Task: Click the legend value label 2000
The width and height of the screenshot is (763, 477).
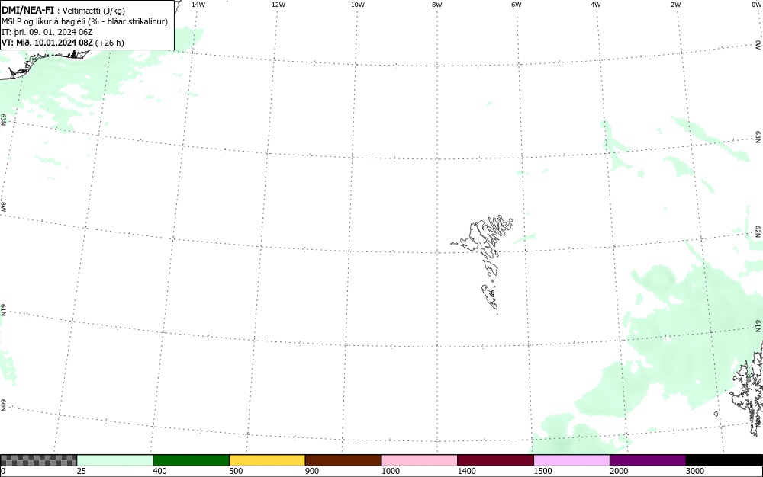Action: pyautogui.click(x=619, y=471)
